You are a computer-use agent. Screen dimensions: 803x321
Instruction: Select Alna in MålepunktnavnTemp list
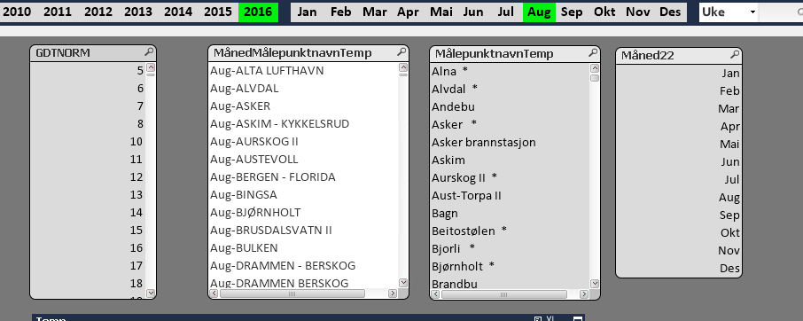510,71
